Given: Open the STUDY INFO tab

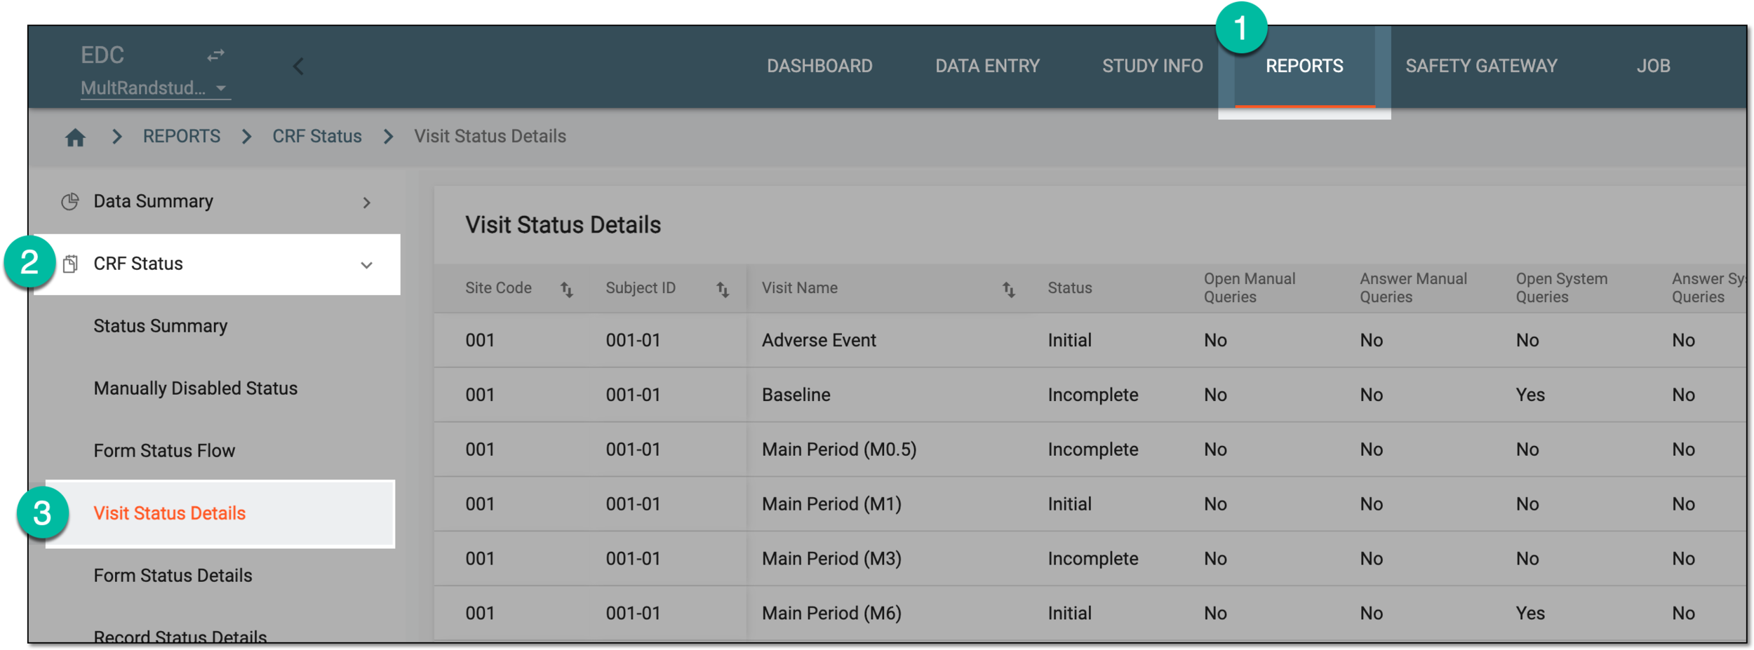Looking at the screenshot, I should pyautogui.click(x=1152, y=66).
